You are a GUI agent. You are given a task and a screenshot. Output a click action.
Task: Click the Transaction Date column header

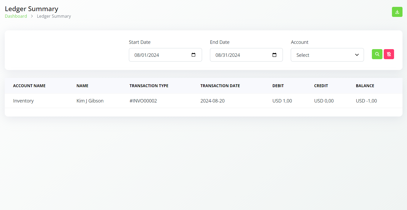pos(220,86)
